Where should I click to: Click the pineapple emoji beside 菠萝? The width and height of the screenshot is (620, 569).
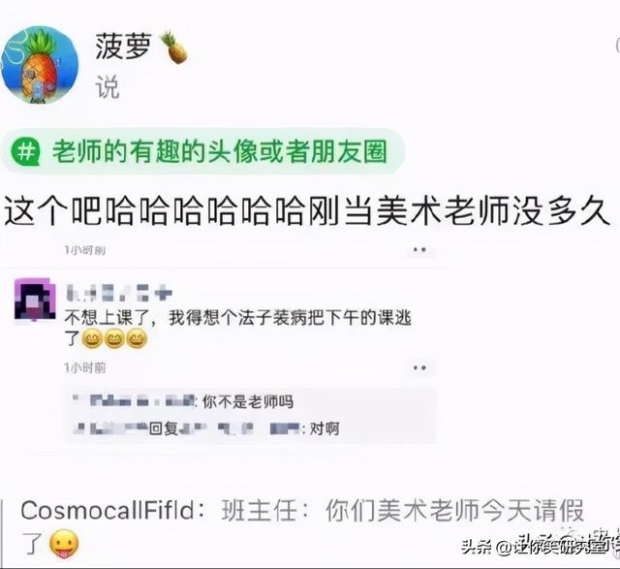click(173, 47)
